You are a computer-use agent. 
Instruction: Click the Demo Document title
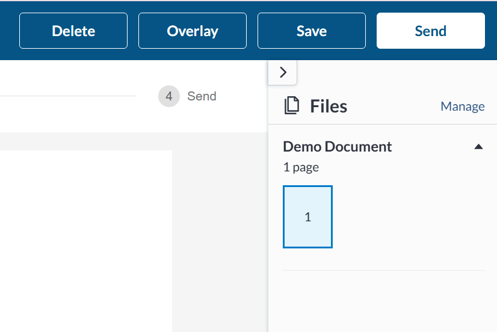[x=337, y=147]
